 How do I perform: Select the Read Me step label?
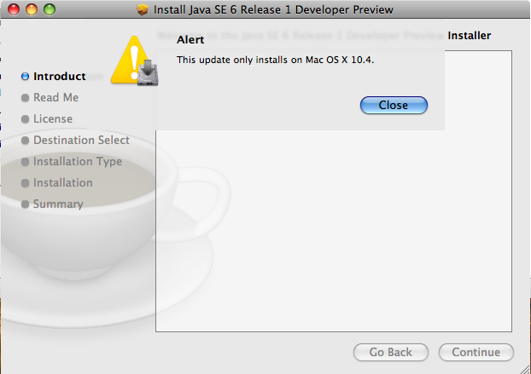55,98
